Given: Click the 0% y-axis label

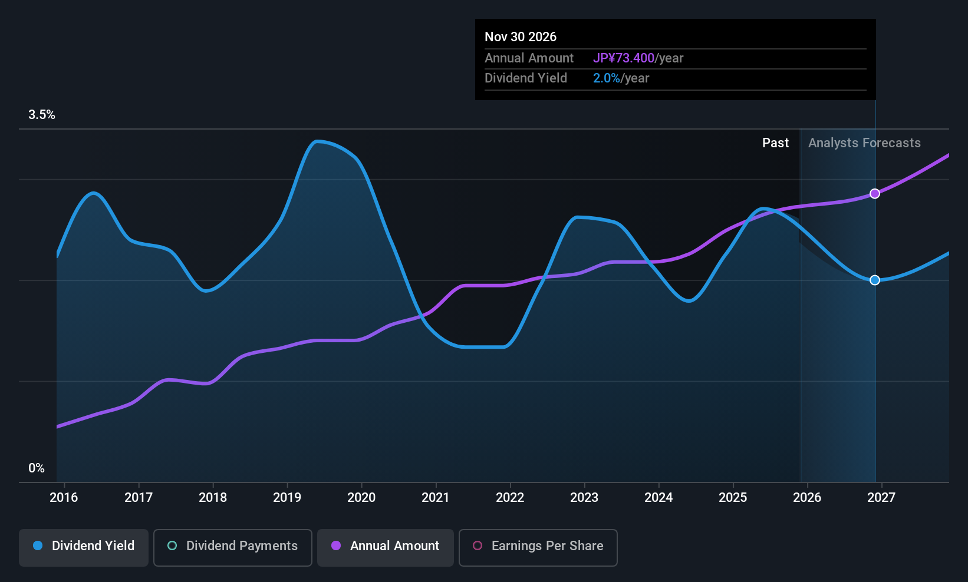Looking at the screenshot, I should point(37,468).
